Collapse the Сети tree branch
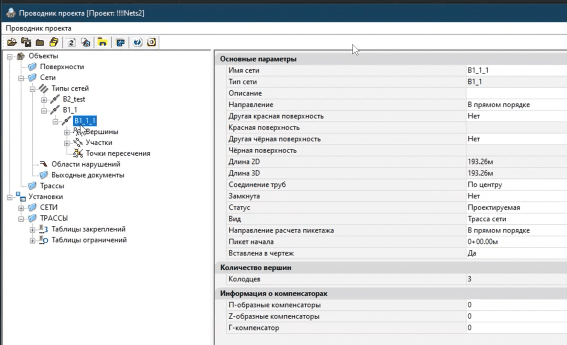 pyautogui.click(x=21, y=78)
